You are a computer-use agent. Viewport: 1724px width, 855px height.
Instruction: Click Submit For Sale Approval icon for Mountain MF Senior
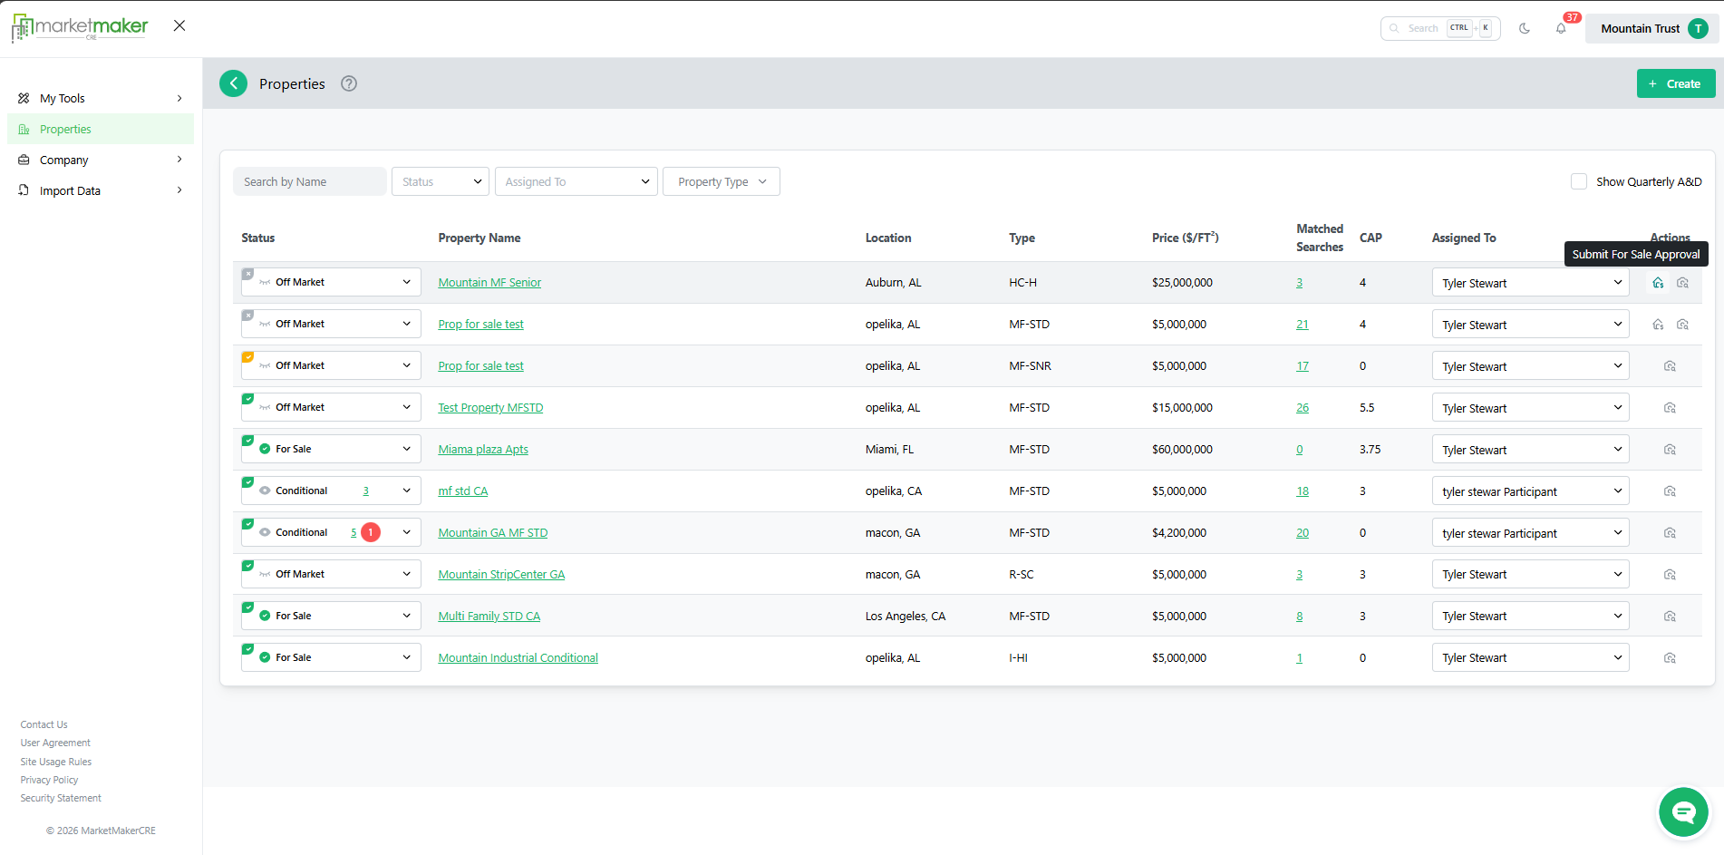click(x=1658, y=283)
